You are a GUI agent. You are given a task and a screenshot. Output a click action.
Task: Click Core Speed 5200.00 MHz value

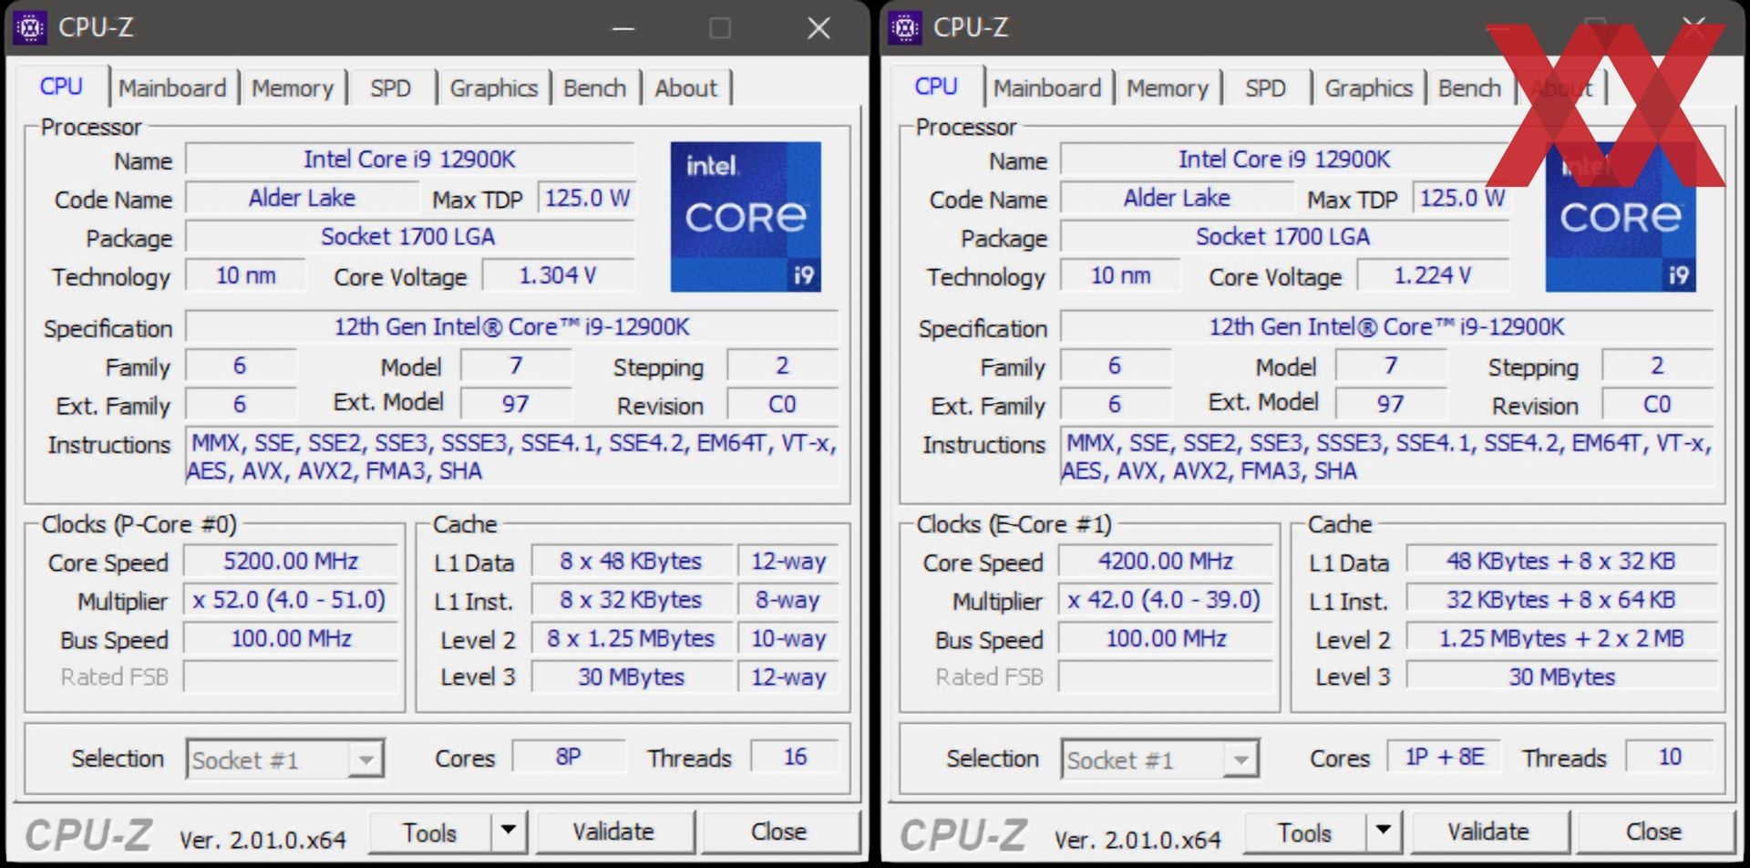[291, 561]
